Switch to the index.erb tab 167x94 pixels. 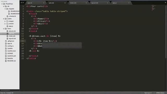coord(73,3)
